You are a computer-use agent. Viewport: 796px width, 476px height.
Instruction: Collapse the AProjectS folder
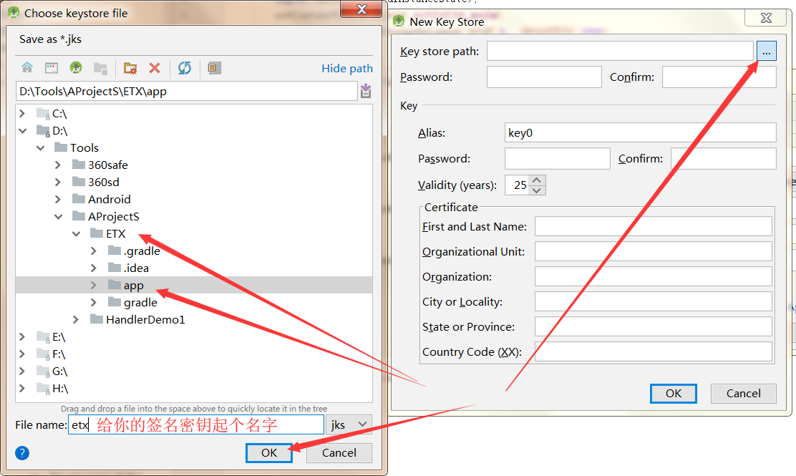[59, 217]
